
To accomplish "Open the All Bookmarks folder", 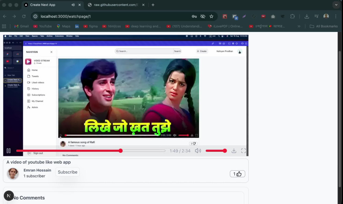I will (x=324, y=26).
